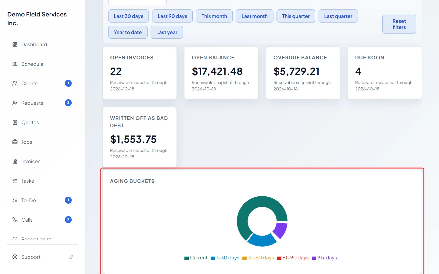Click the blue donut chart segment

[262, 241]
